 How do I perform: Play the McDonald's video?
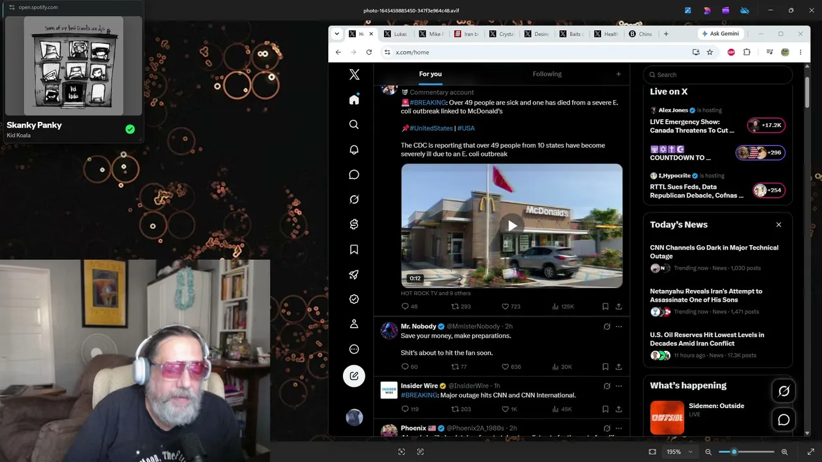point(512,226)
